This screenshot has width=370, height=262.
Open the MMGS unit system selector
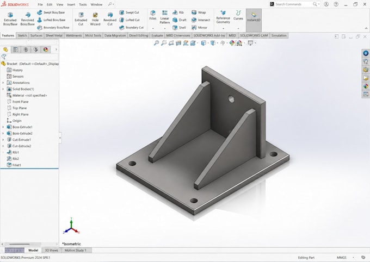pyautogui.click(x=342, y=258)
